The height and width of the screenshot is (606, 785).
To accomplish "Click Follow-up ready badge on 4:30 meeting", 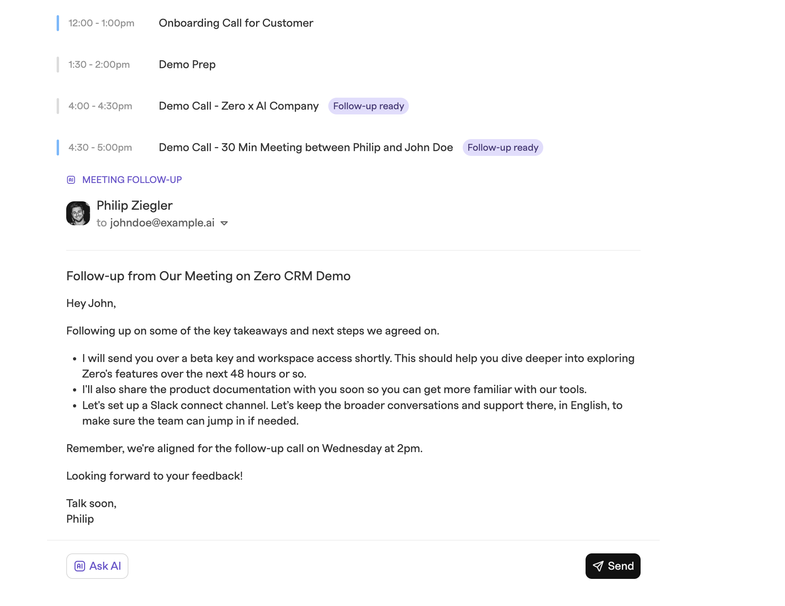I will point(503,148).
